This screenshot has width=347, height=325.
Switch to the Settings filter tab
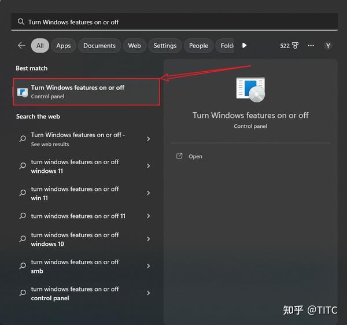point(165,46)
